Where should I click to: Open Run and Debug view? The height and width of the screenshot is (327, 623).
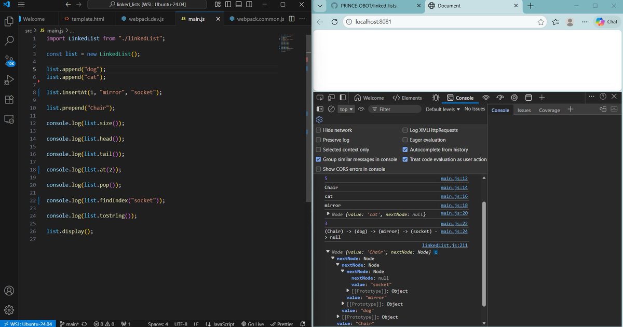pyautogui.click(x=9, y=80)
